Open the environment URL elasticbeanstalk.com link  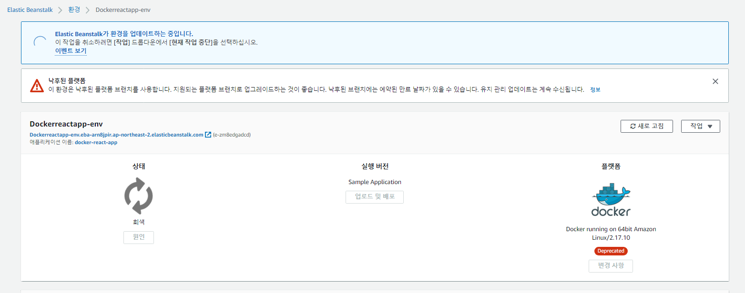point(116,135)
